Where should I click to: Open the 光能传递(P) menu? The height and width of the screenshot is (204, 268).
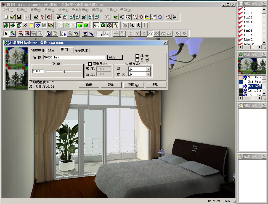coord(80,10)
